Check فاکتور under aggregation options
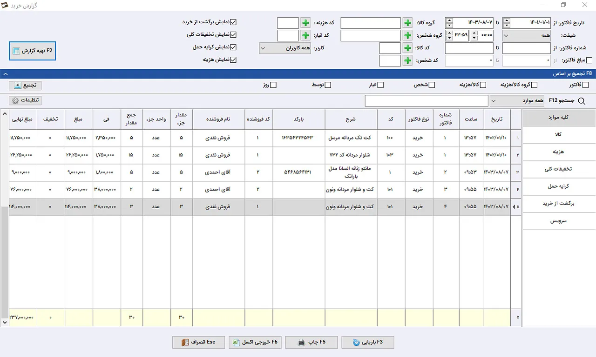This screenshot has height=357, width=596. 586,85
